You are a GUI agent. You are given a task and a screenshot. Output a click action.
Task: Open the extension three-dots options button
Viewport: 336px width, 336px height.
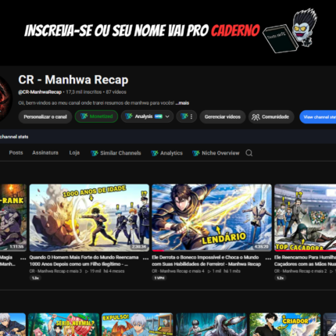pyautogui.click(x=187, y=116)
